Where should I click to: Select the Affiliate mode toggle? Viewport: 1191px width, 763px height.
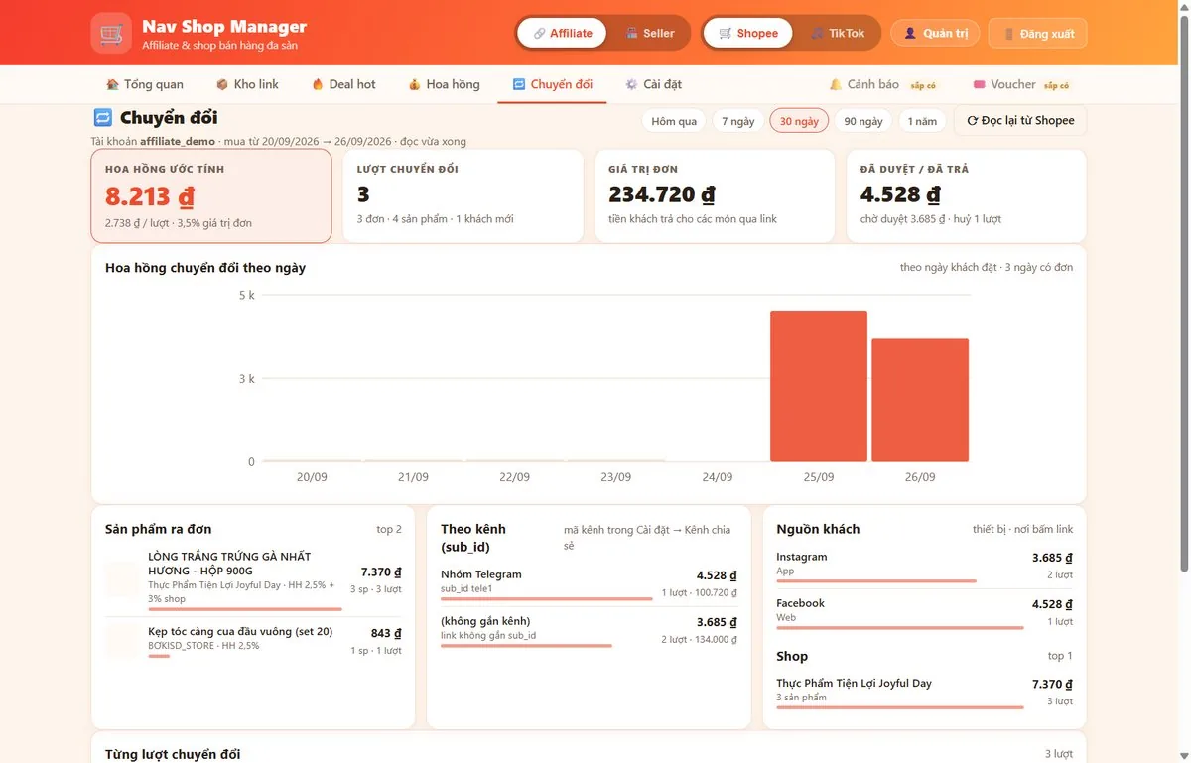coord(563,33)
